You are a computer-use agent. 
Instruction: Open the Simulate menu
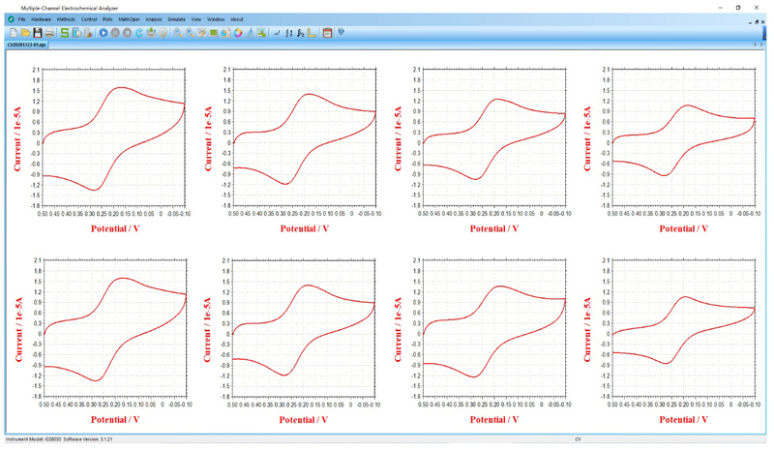click(176, 19)
